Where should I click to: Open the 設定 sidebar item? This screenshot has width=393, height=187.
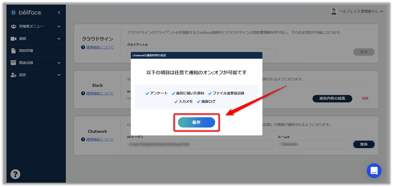click(36, 75)
